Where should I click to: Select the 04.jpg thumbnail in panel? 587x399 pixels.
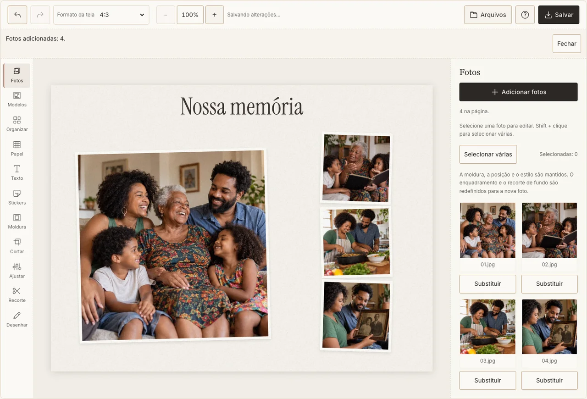(549, 327)
